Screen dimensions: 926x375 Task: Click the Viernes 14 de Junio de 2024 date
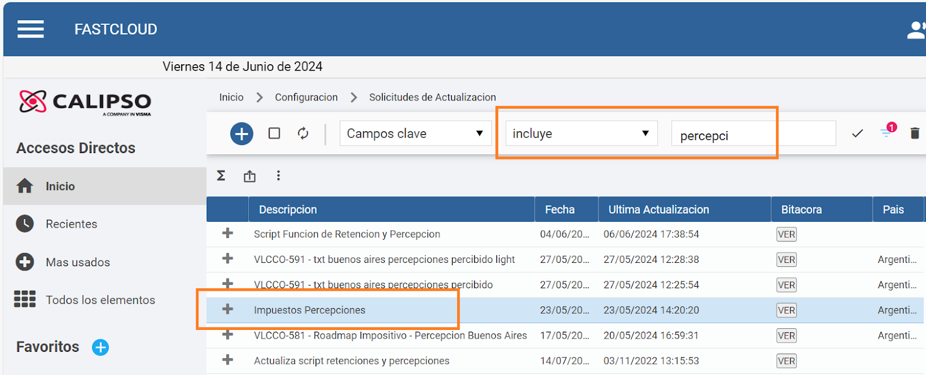coord(242,66)
